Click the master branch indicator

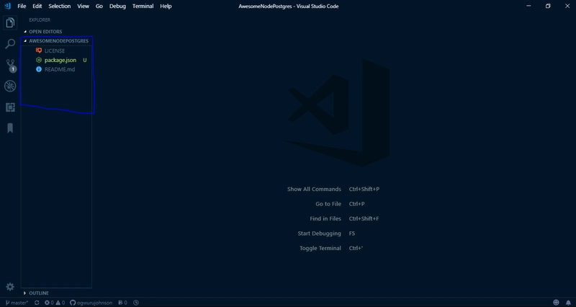[x=17, y=303]
